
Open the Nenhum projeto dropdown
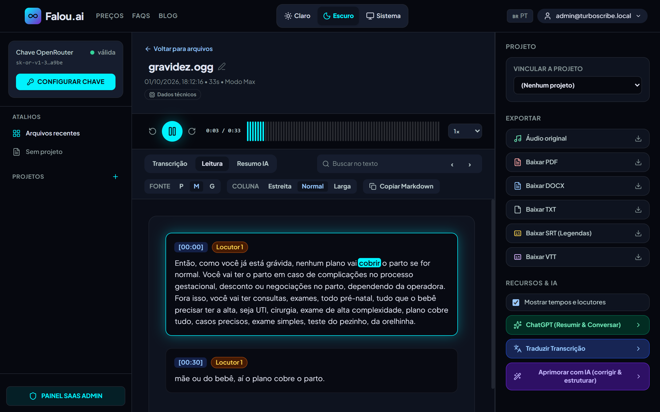pyautogui.click(x=577, y=85)
